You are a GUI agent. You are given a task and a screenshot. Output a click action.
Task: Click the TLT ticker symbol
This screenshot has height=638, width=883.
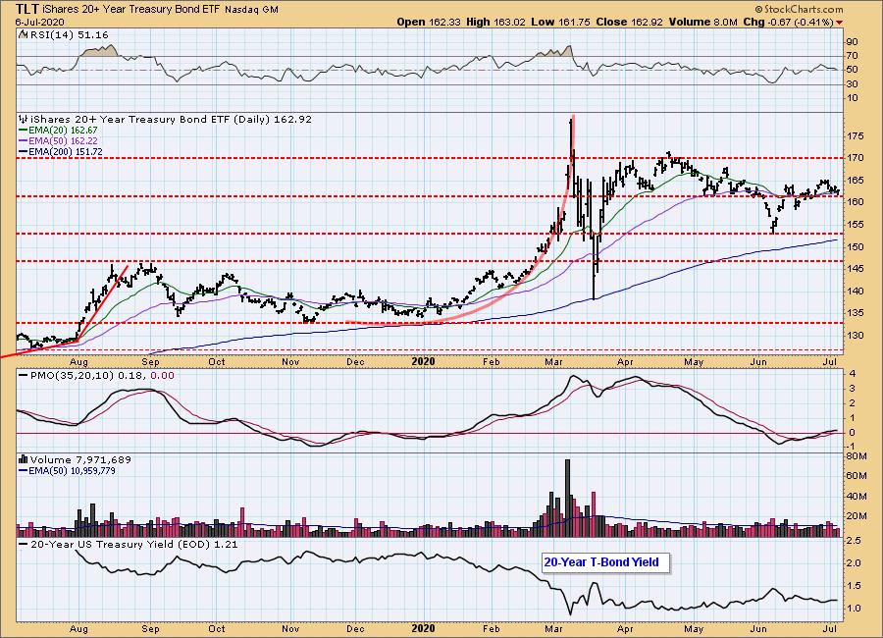click(x=27, y=9)
